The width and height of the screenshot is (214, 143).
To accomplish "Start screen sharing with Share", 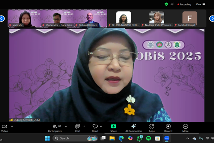I will [x=114, y=128].
